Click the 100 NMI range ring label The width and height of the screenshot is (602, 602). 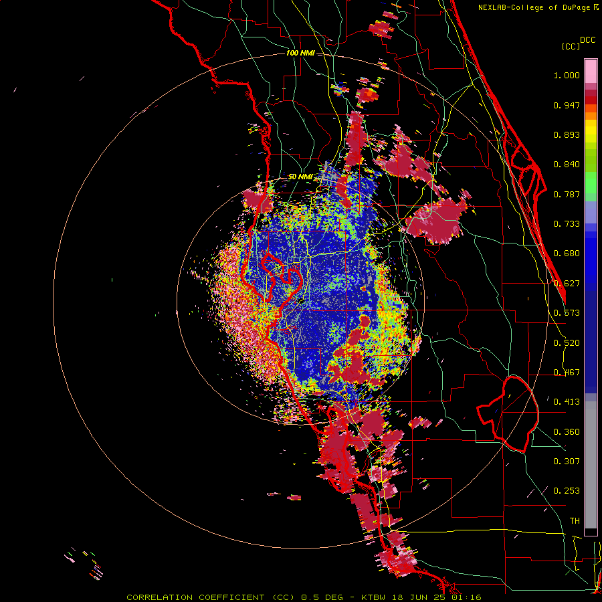300,53
